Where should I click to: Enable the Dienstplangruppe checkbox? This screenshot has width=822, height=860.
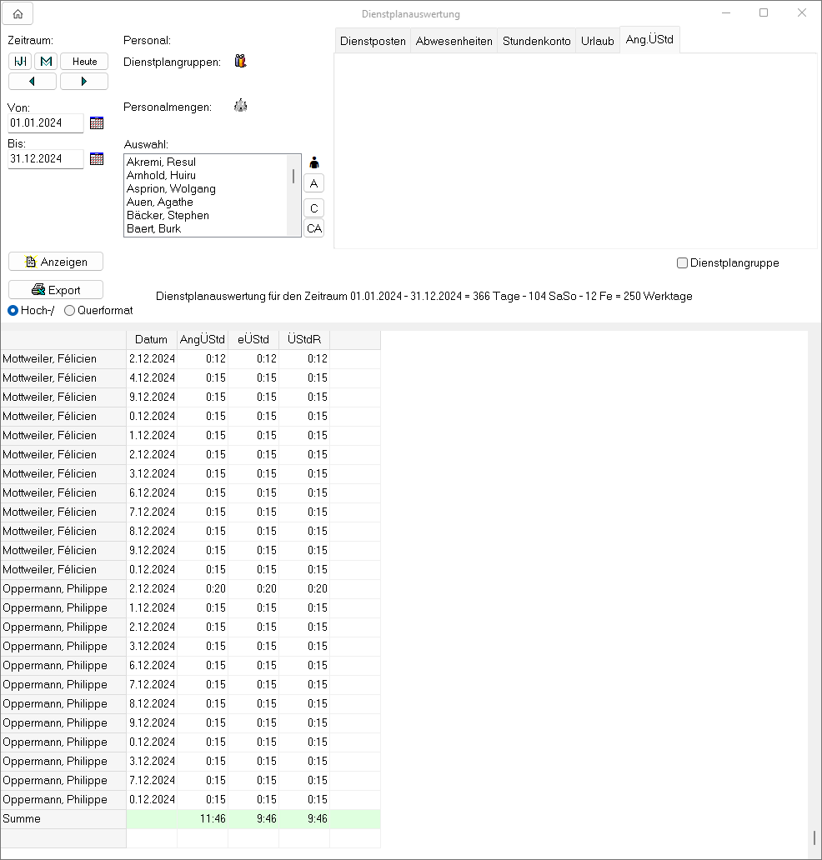tap(683, 263)
